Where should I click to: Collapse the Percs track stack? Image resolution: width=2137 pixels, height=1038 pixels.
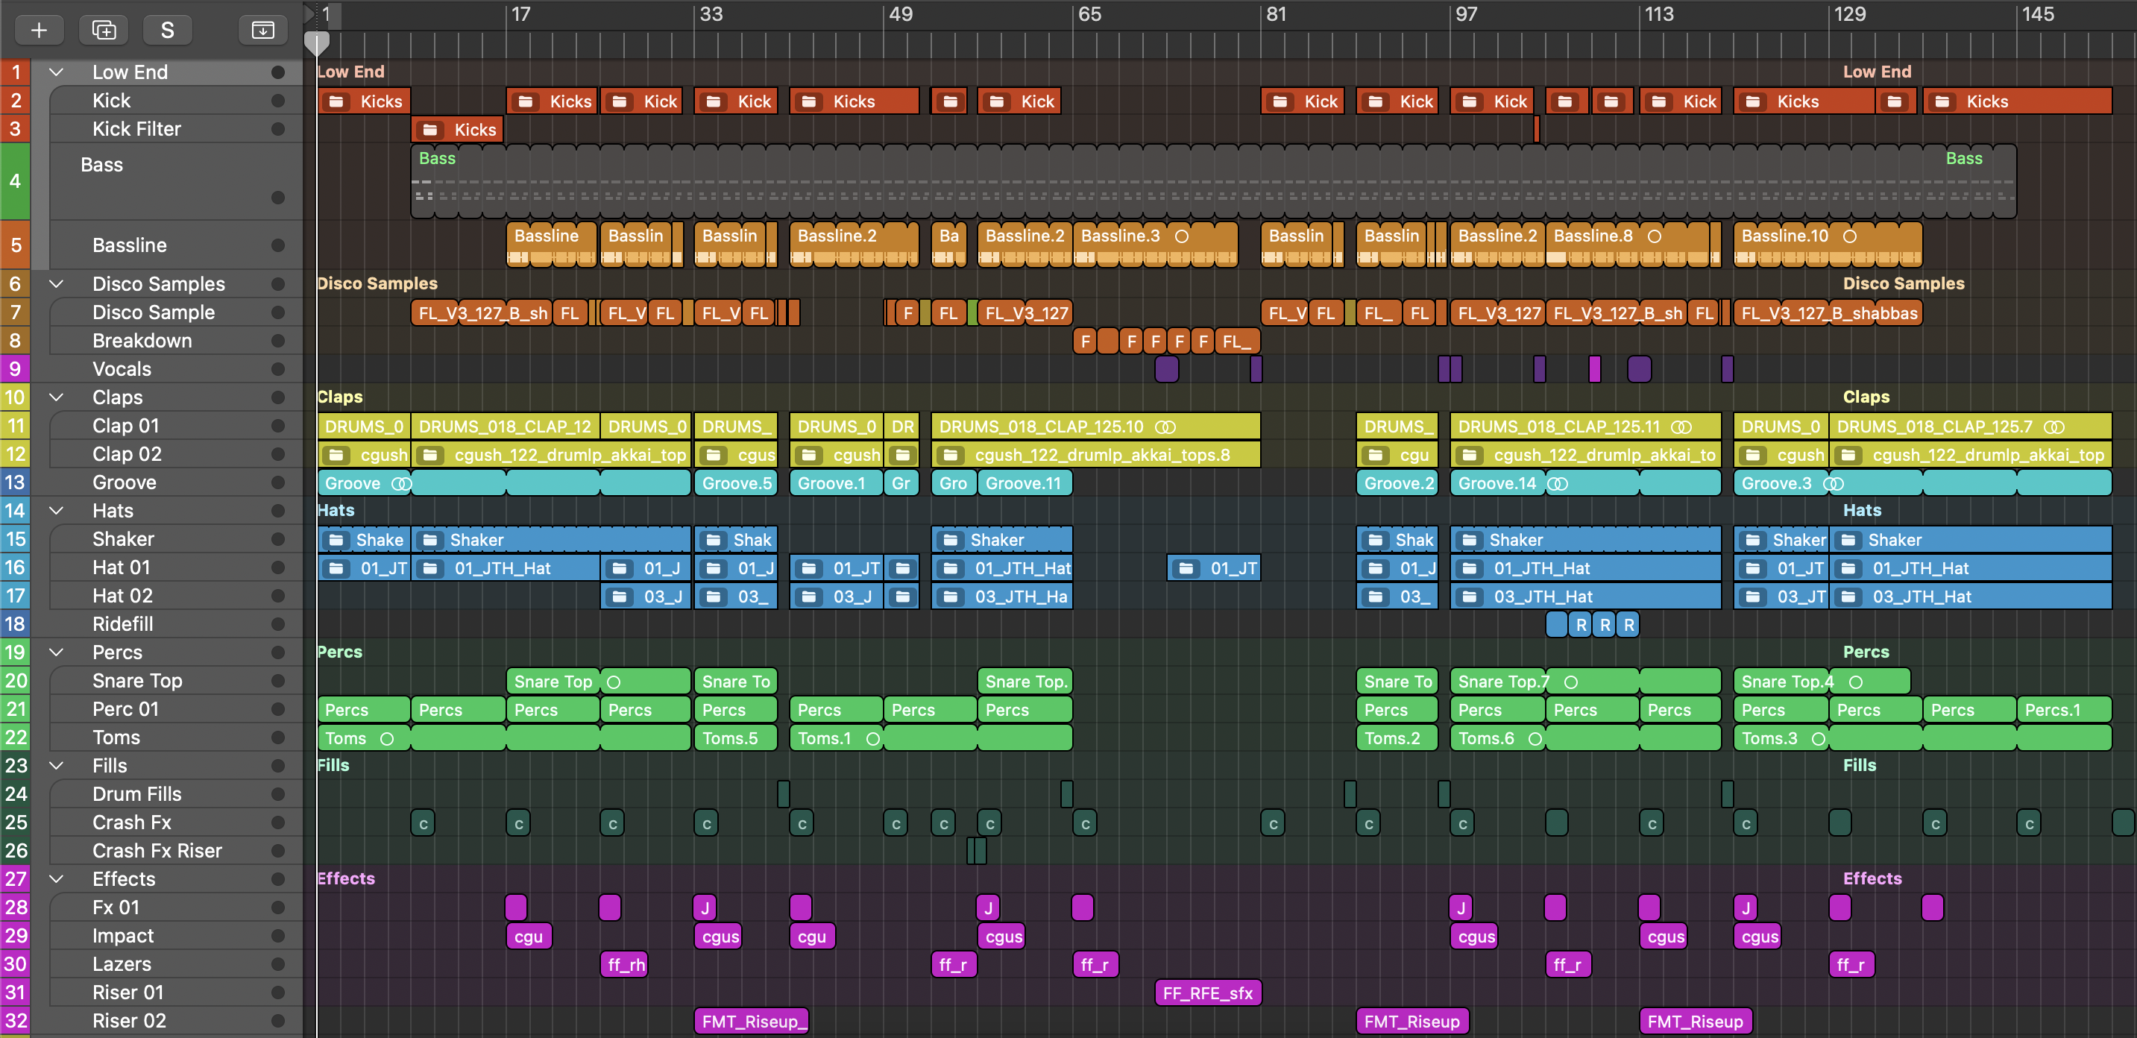click(x=57, y=652)
